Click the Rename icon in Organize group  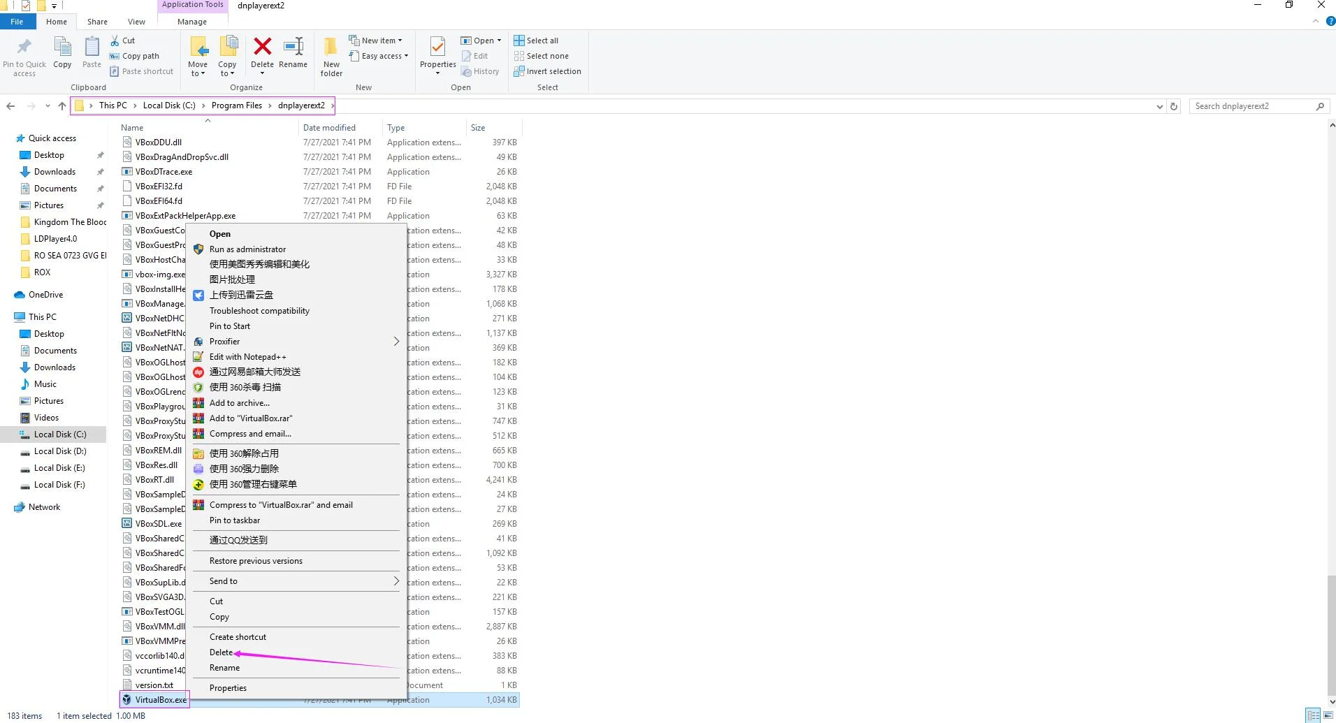[x=293, y=47]
